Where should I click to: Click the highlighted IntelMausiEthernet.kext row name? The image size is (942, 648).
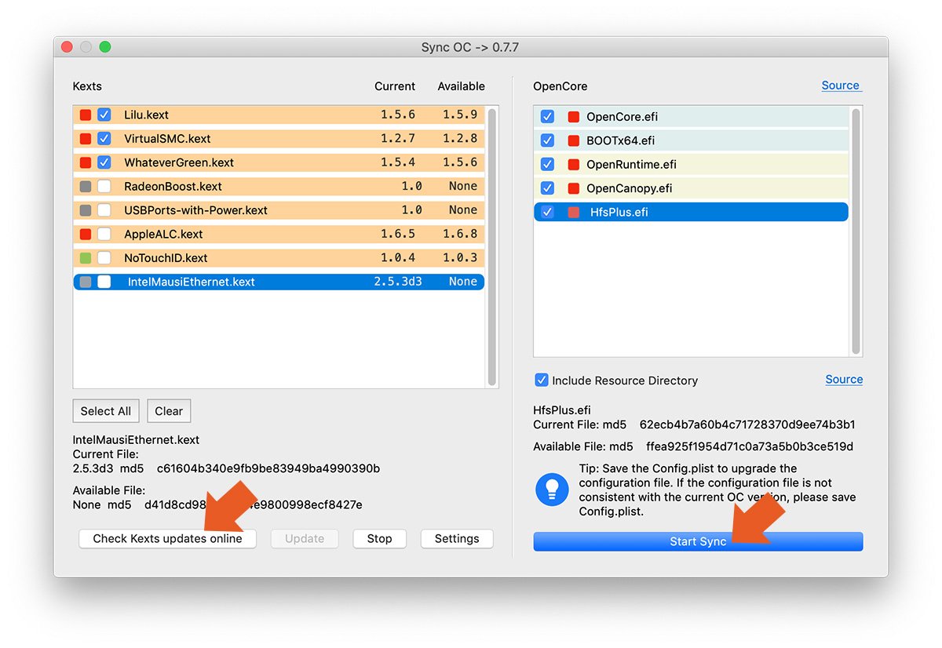[191, 282]
